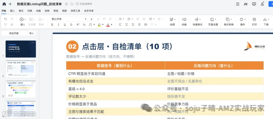
Task: Open the collaborators share icon
Action: 262,4
